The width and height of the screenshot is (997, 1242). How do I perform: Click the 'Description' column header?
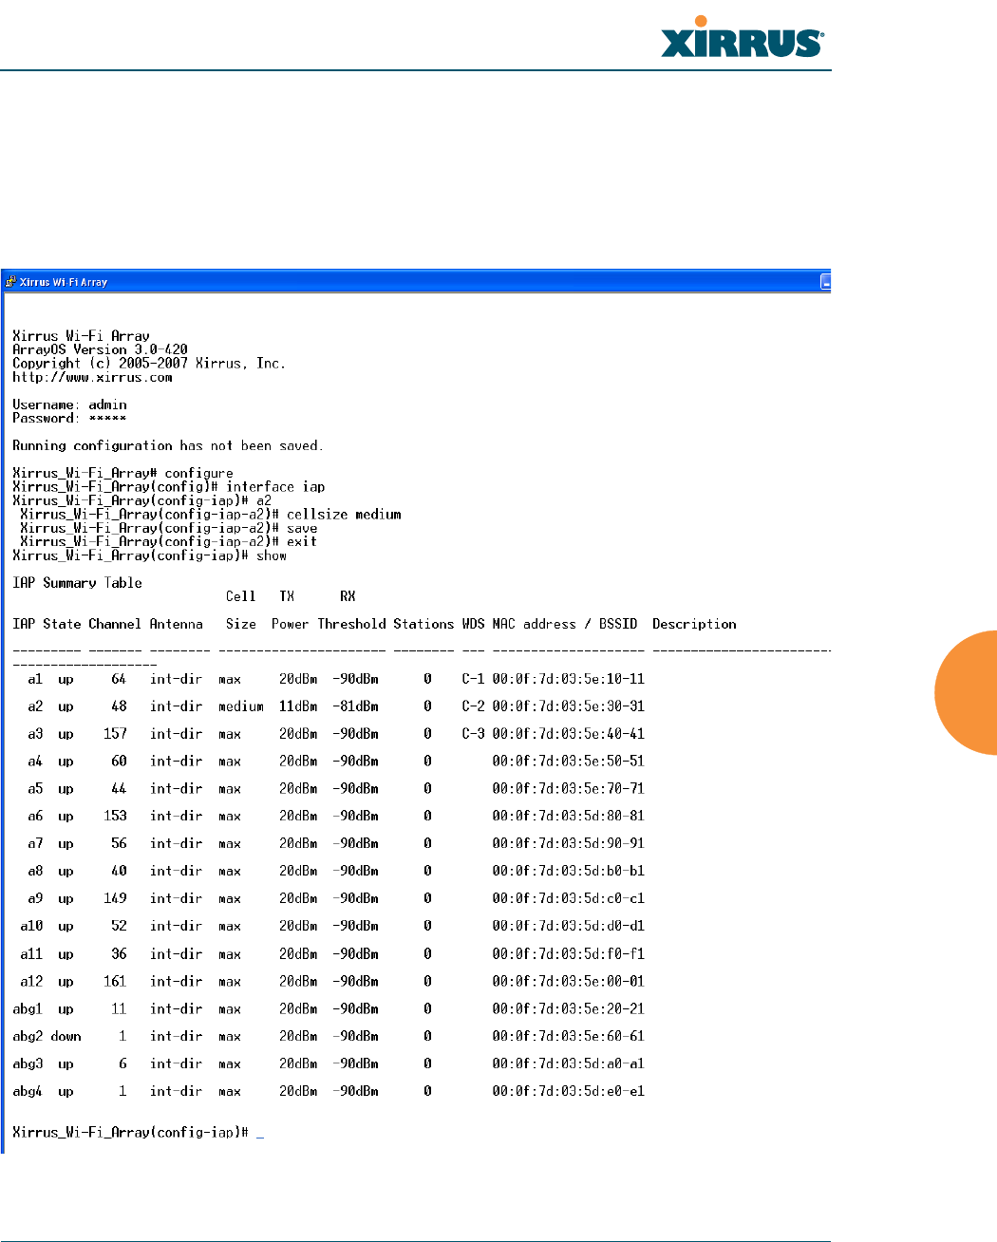(694, 624)
